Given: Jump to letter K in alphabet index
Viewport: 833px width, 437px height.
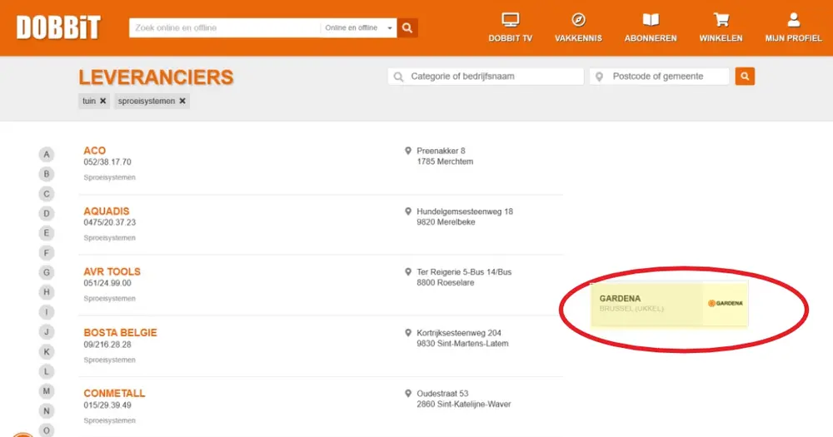Looking at the screenshot, I should [x=47, y=351].
